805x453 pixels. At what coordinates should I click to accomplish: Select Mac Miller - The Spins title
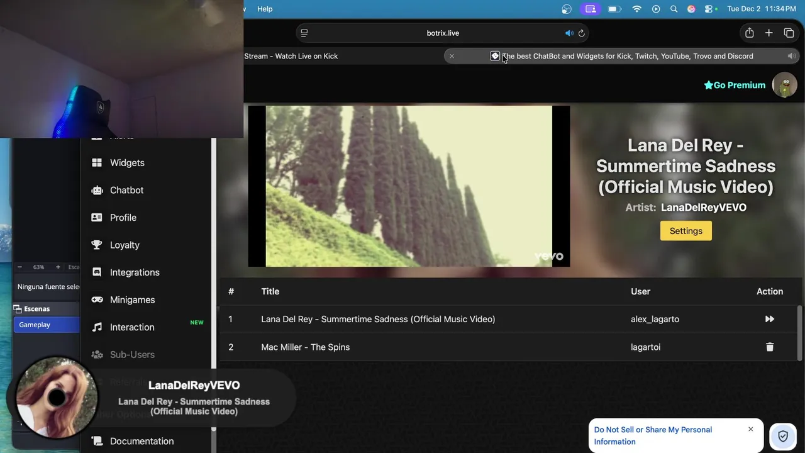coord(305,347)
